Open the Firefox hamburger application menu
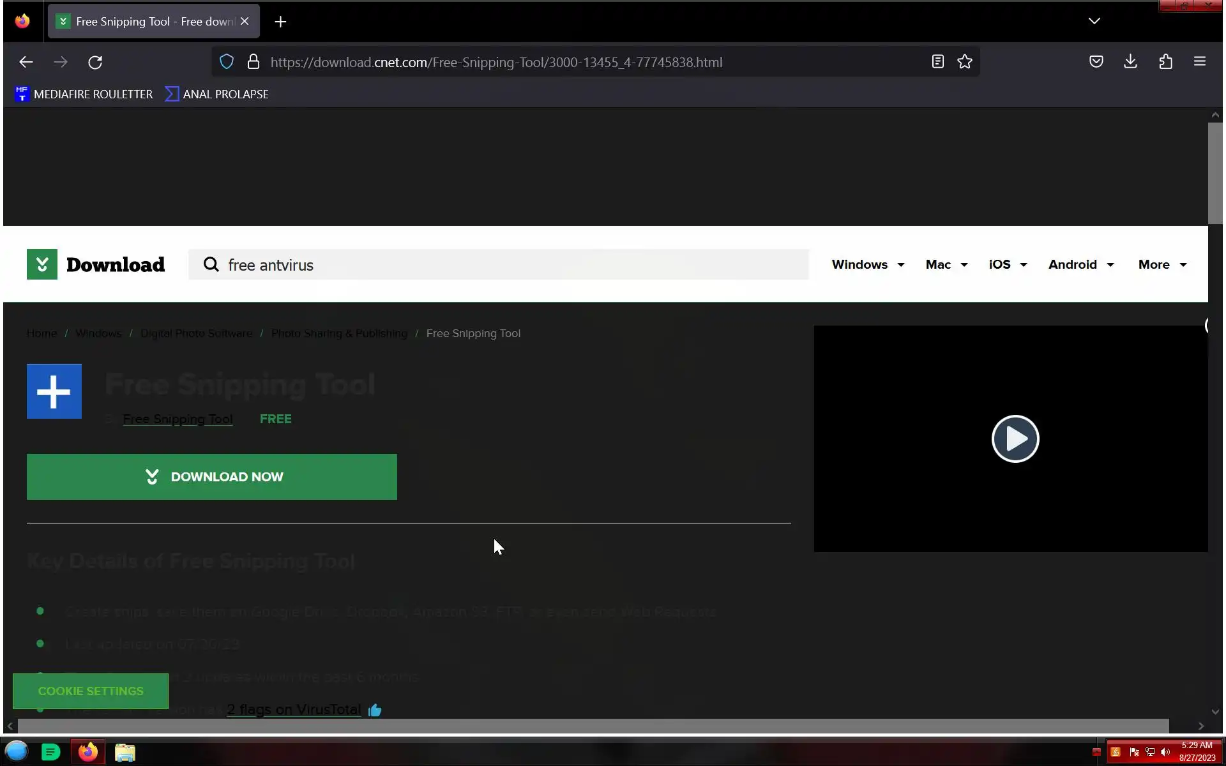Viewport: 1226px width, 766px height. [1199, 62]
